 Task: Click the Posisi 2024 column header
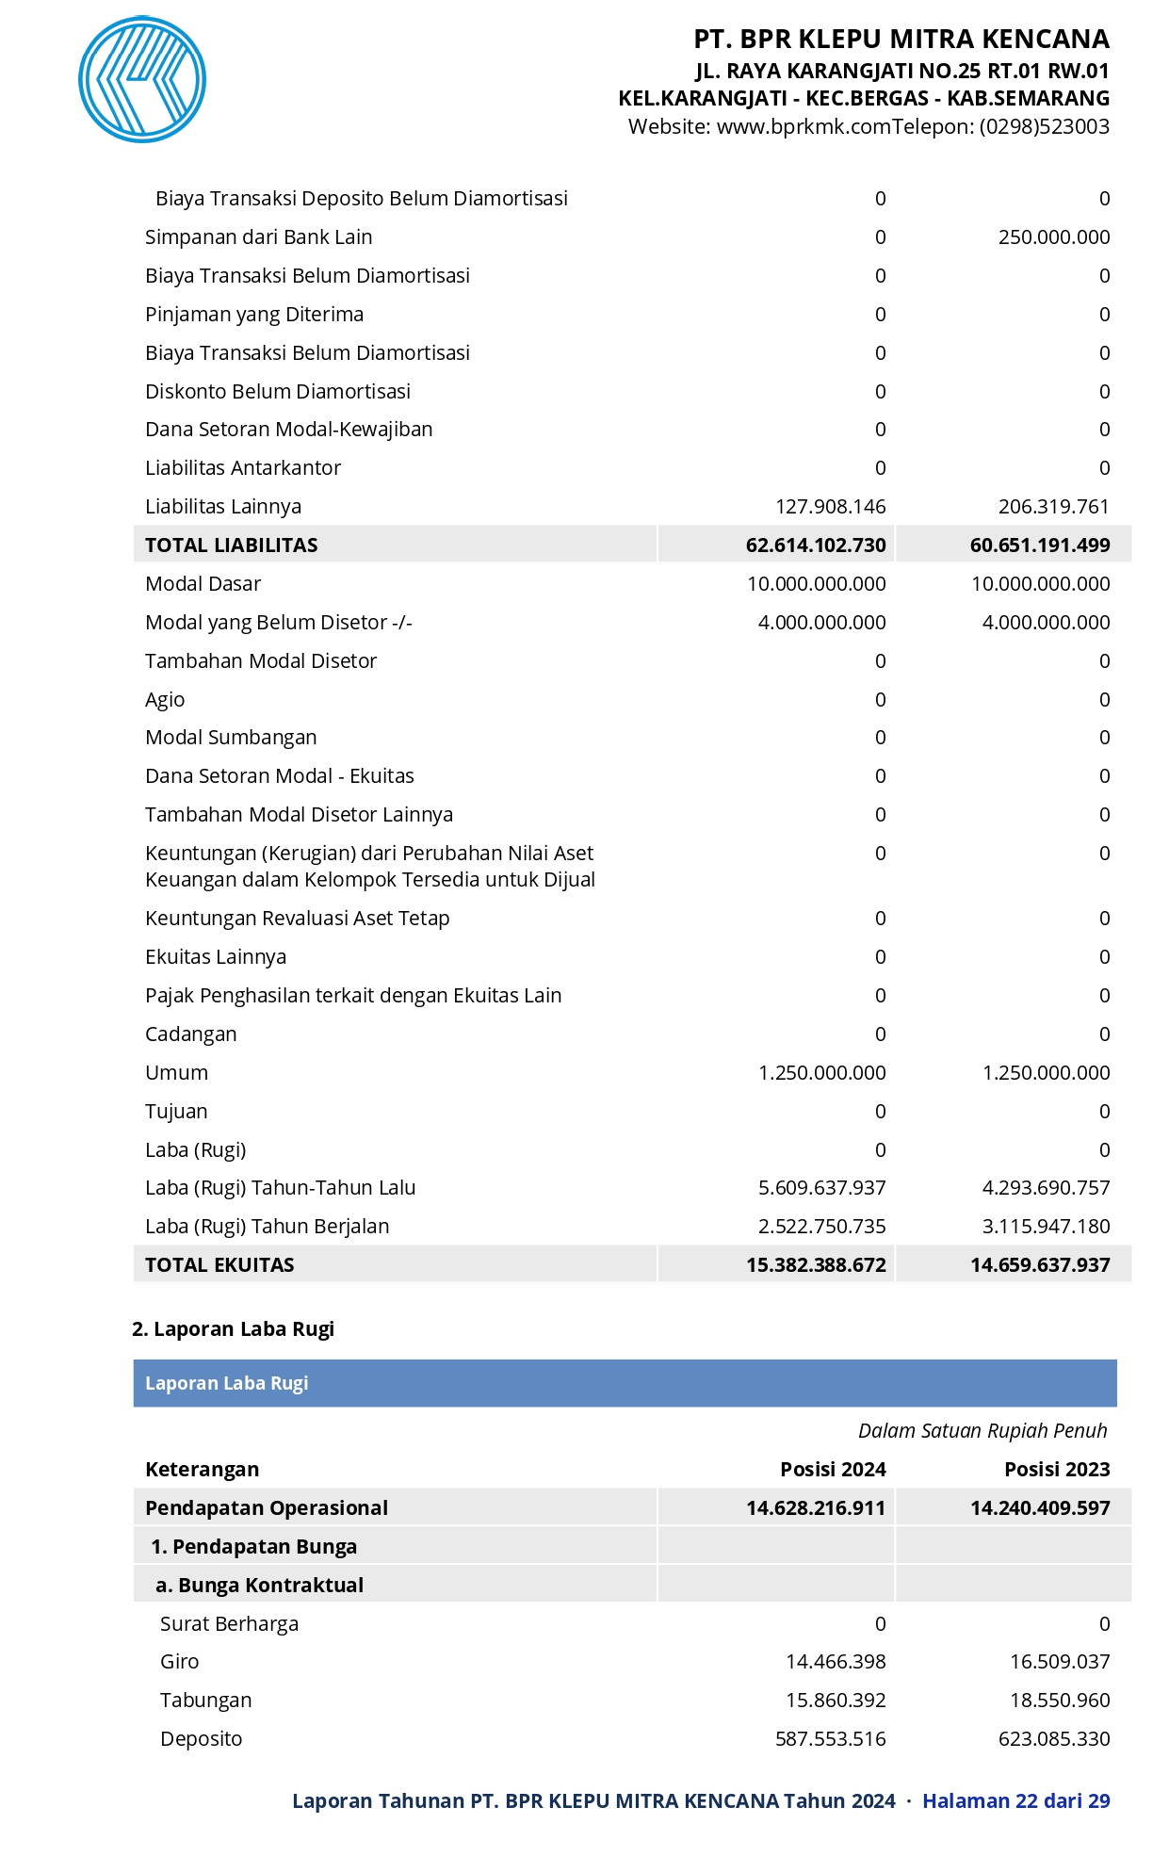pos(833,1469)
